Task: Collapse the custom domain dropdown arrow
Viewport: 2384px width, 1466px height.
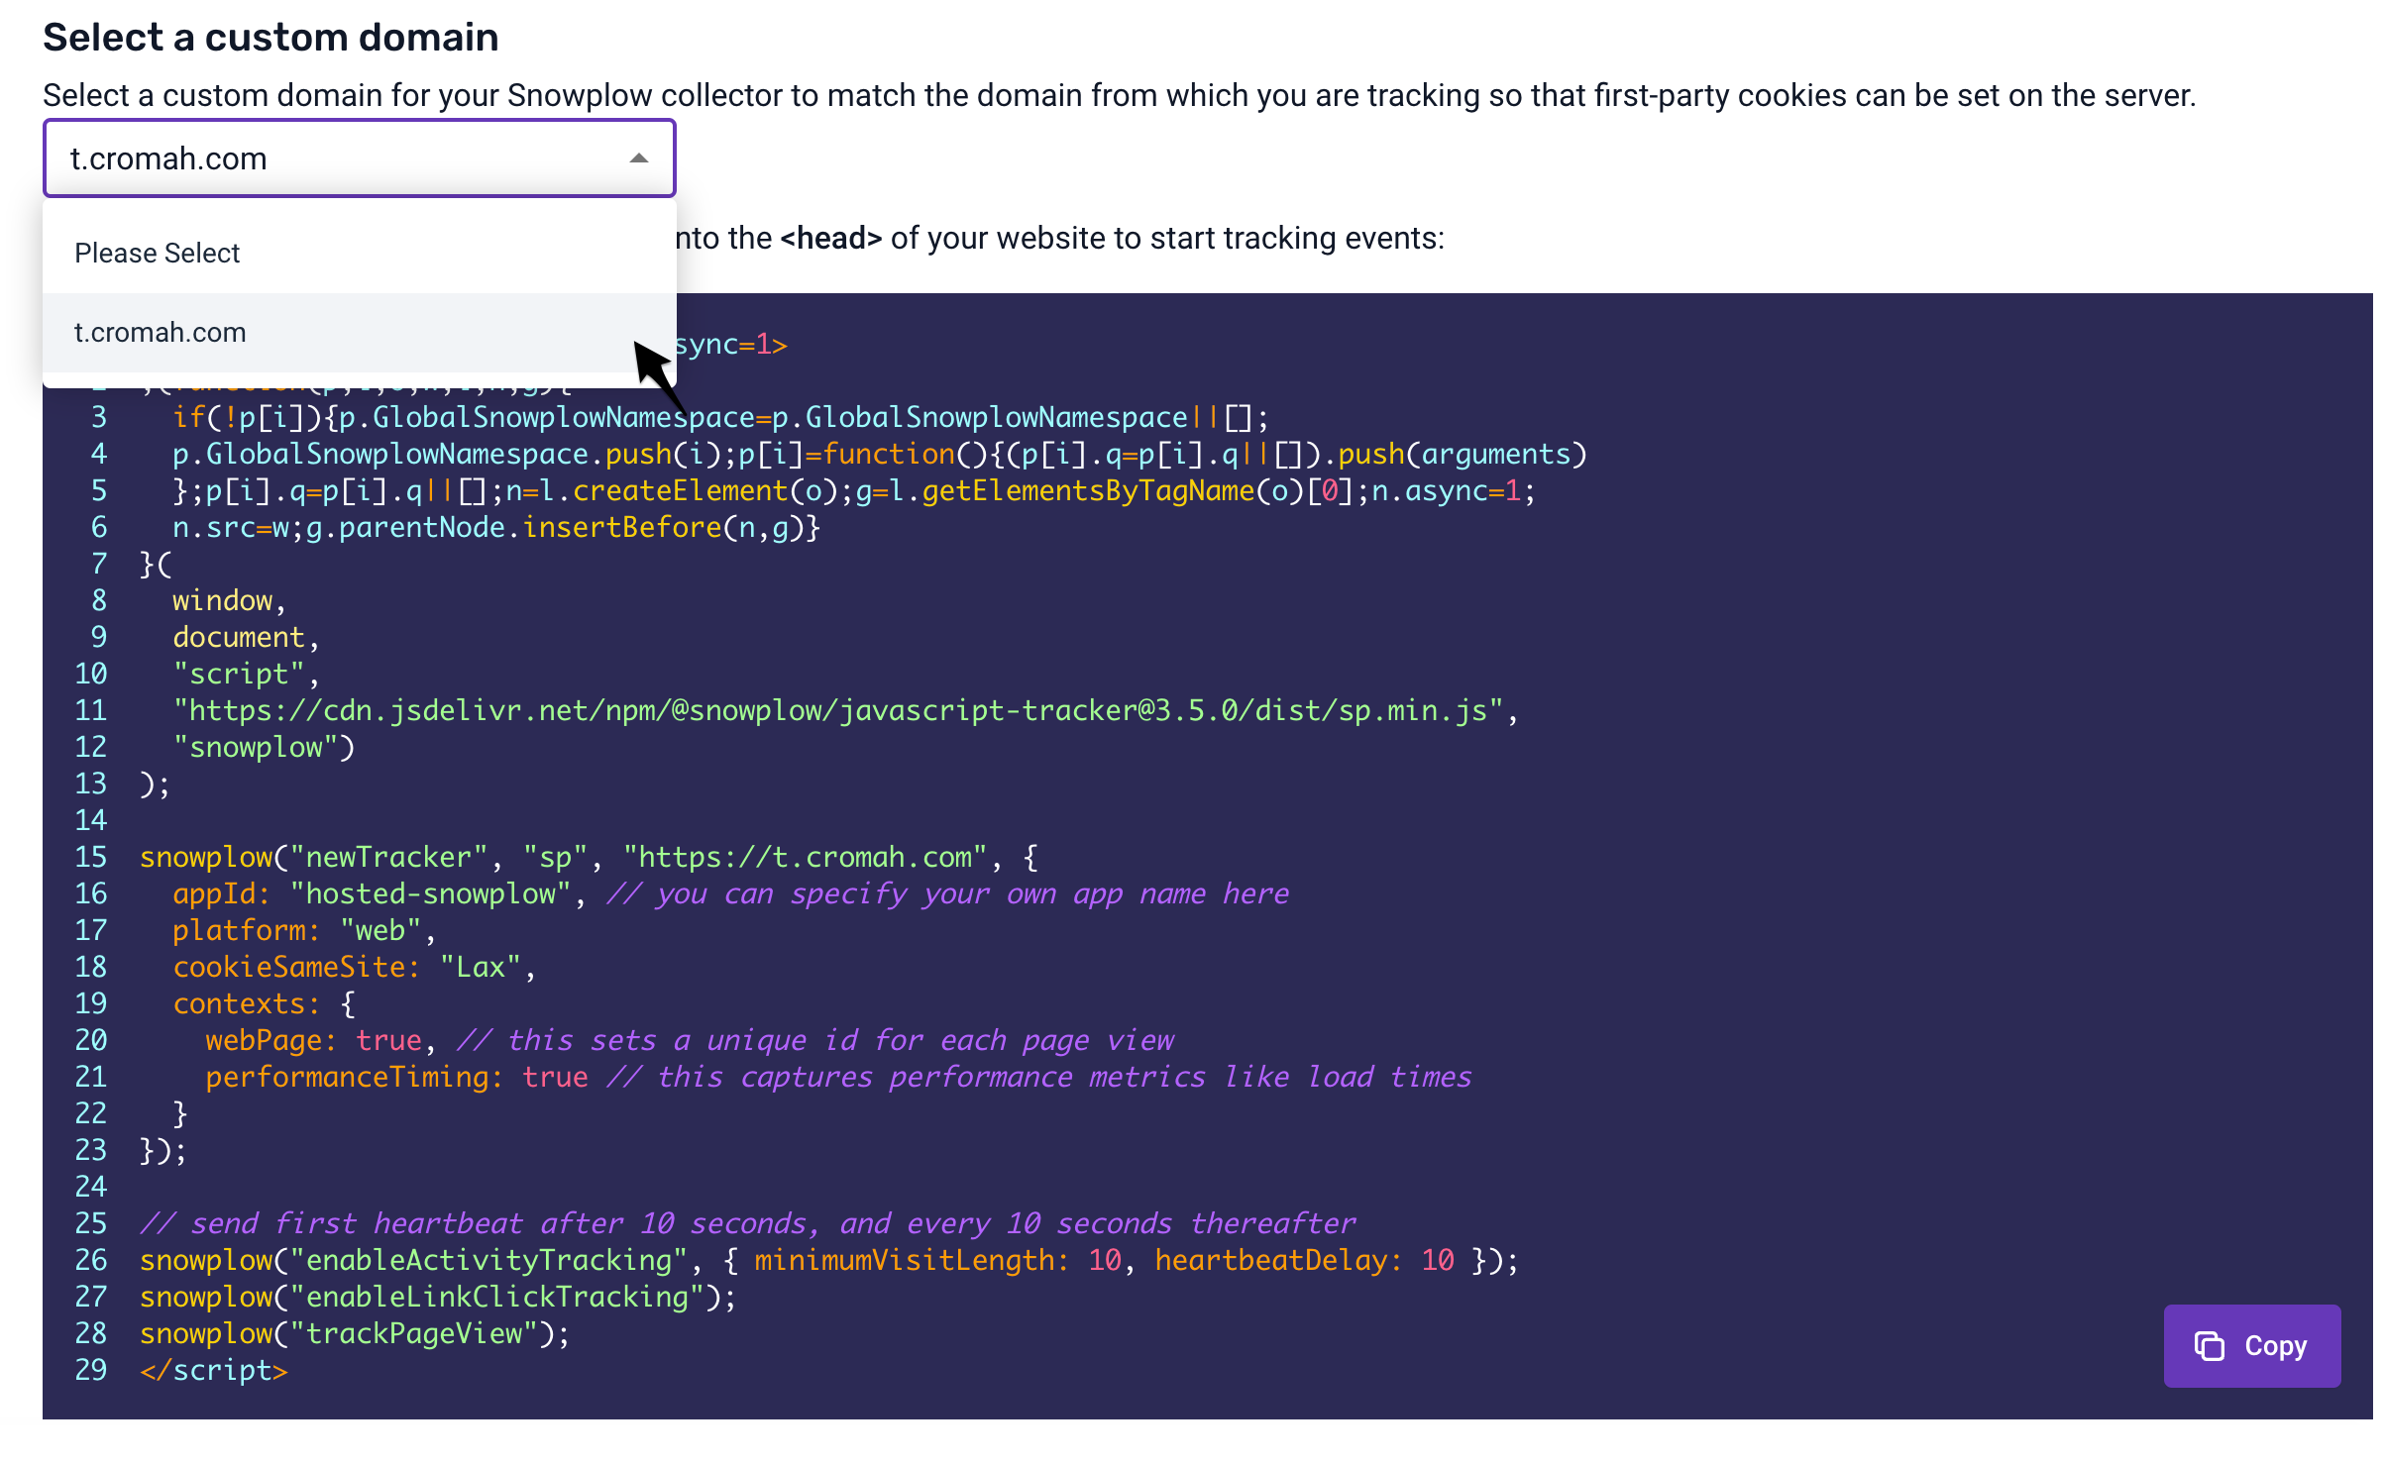Action: pos(637,157)
